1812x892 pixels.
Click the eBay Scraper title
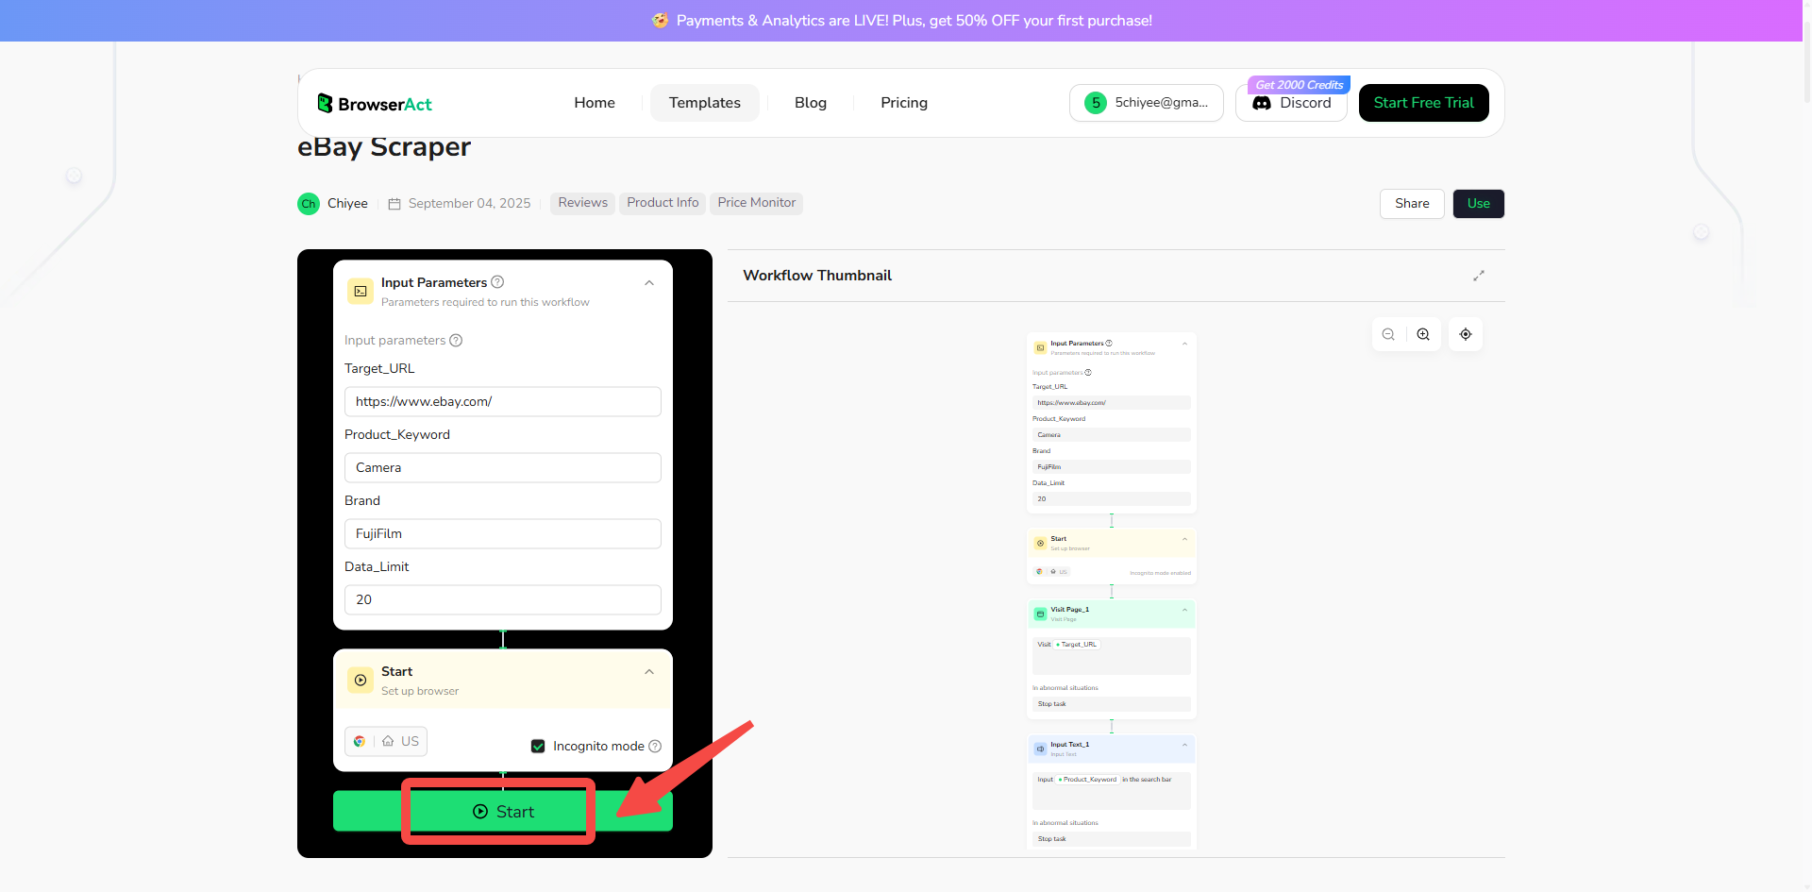tap(384, 148)
